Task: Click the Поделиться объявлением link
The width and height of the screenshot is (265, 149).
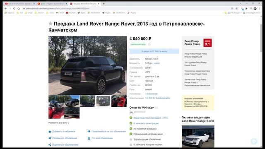Action: 63,145
